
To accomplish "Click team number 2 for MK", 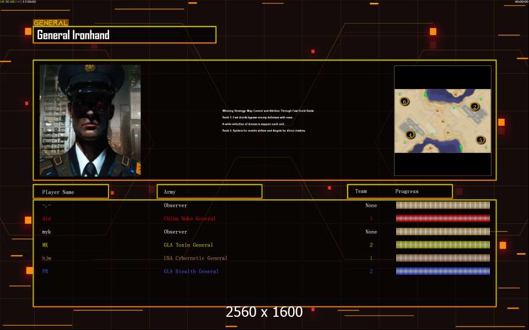I will point(371,245).
